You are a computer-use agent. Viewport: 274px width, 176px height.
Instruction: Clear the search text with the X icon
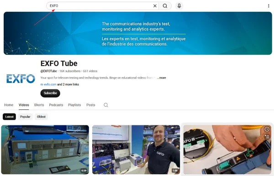pyautogui.click(x=155, y=6)
